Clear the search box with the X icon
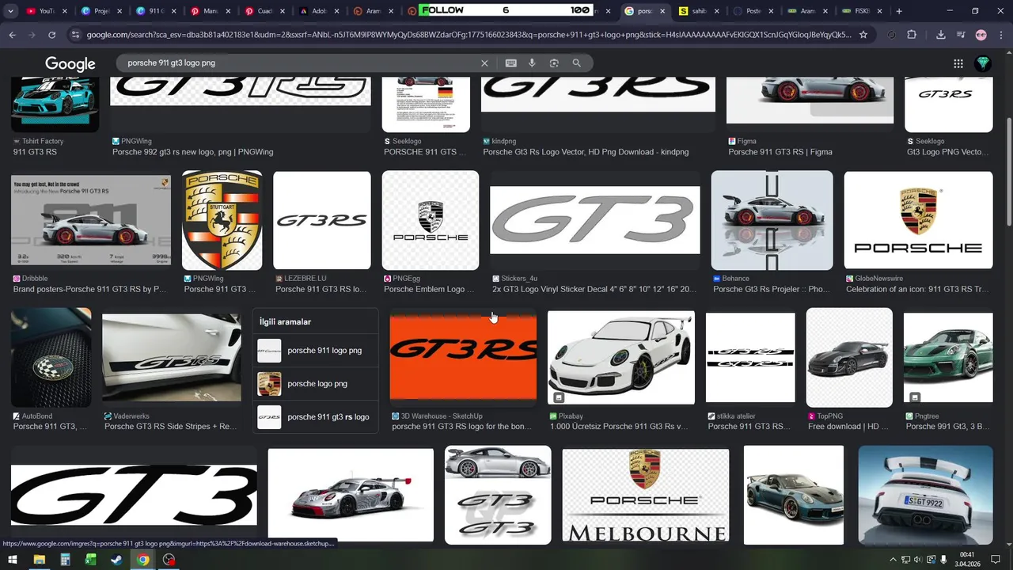The height and width of the screenshot is (570, 1013). click(484, 63)
